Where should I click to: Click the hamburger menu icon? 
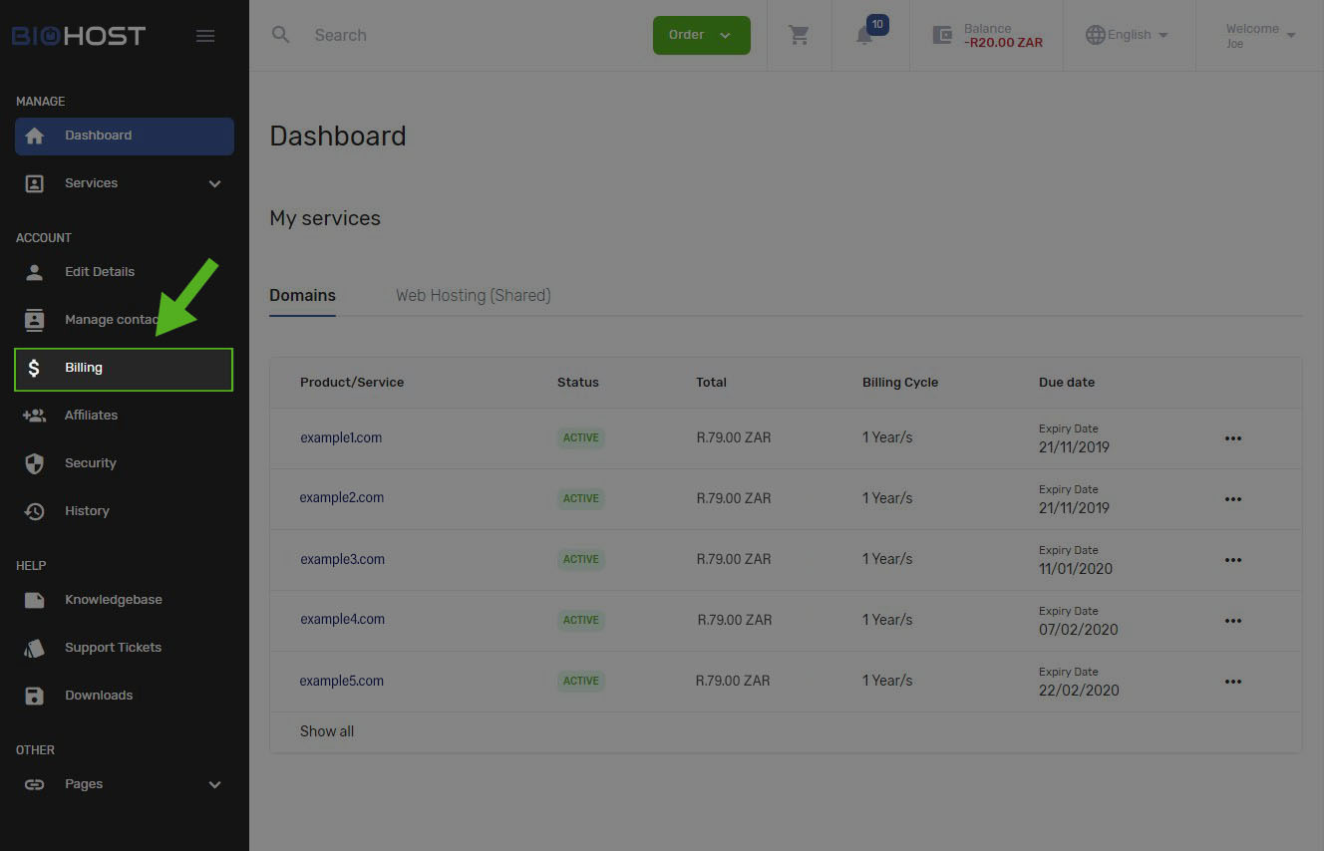click(x=205, y=36)
